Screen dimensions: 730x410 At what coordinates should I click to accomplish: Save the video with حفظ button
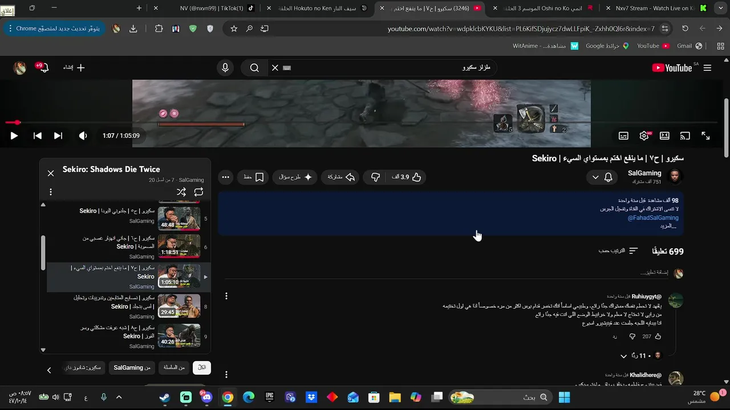pyautogui.click(x=253, y=177)
